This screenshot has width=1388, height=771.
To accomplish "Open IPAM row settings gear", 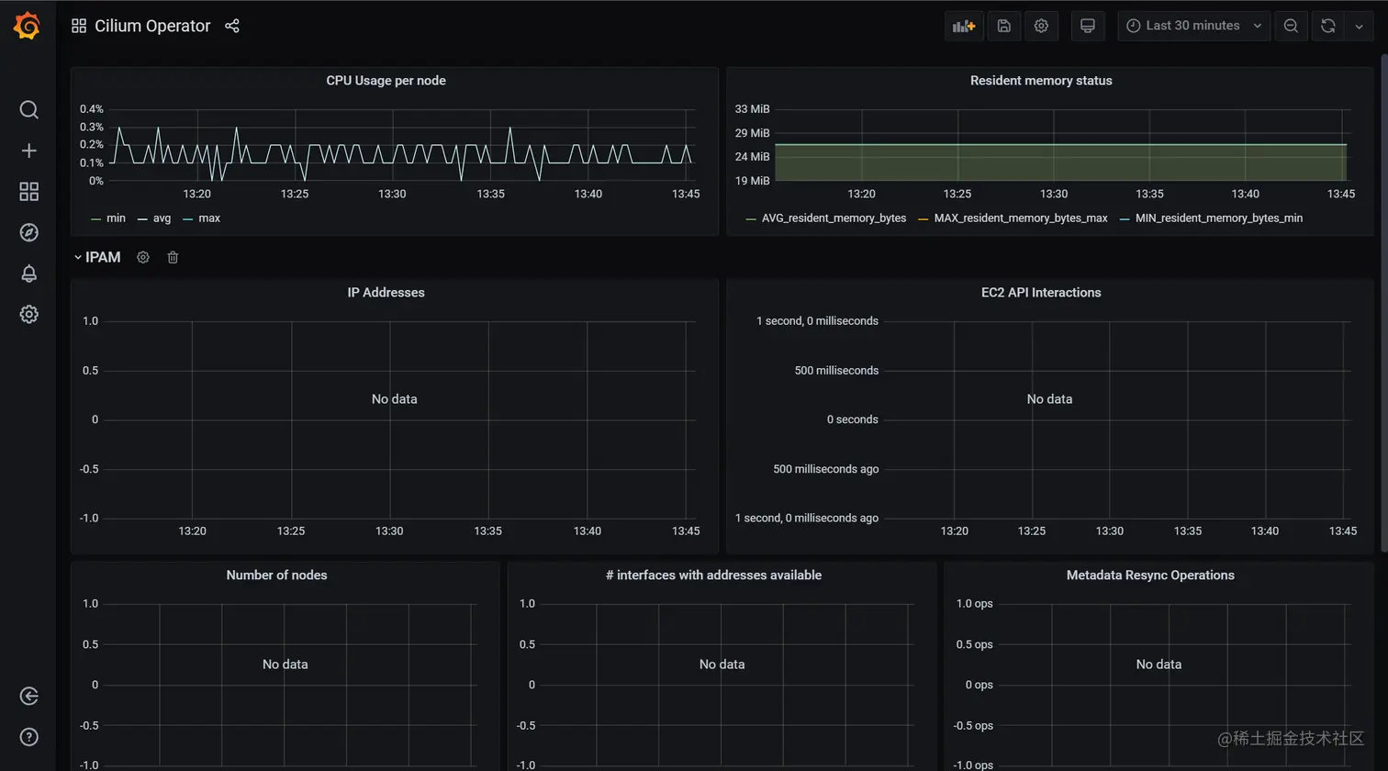I will point(143,257).
